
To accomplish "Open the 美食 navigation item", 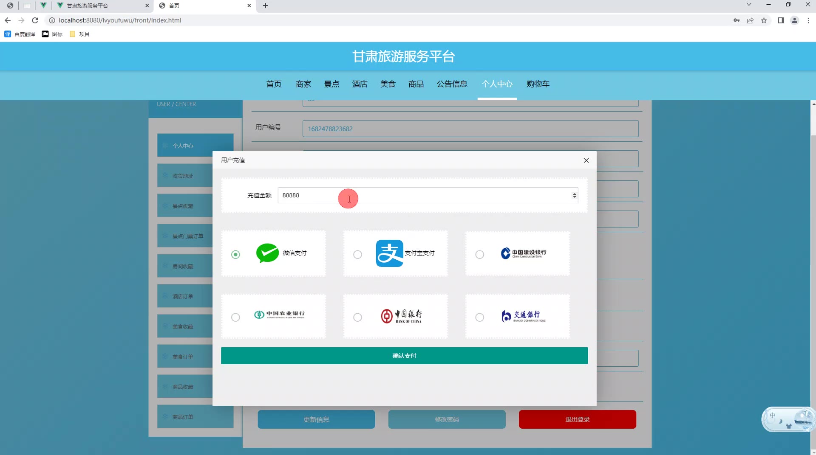I will coord(388,84).
